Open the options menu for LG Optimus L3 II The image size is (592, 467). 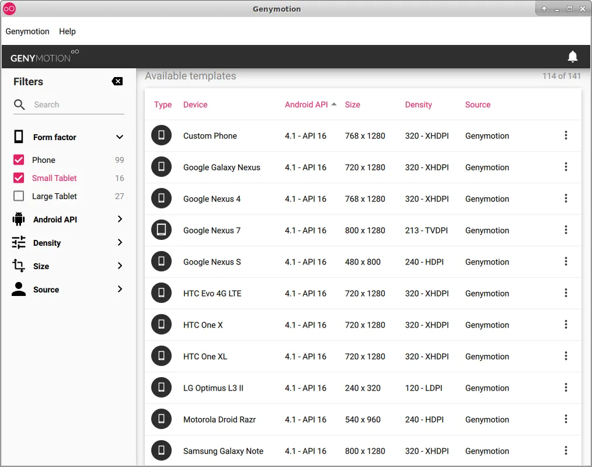point(566,388)
